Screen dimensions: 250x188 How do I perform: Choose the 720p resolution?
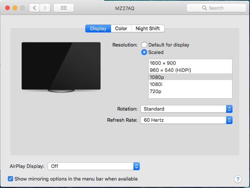tap(190, 91)
